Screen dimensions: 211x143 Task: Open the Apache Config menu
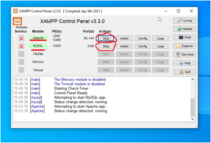point(143,38)
